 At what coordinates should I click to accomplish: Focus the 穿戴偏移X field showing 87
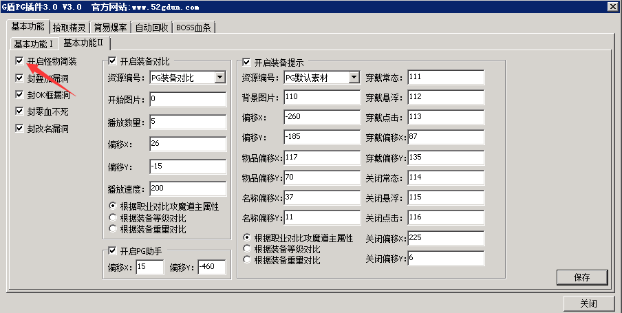tap(446, 138)
